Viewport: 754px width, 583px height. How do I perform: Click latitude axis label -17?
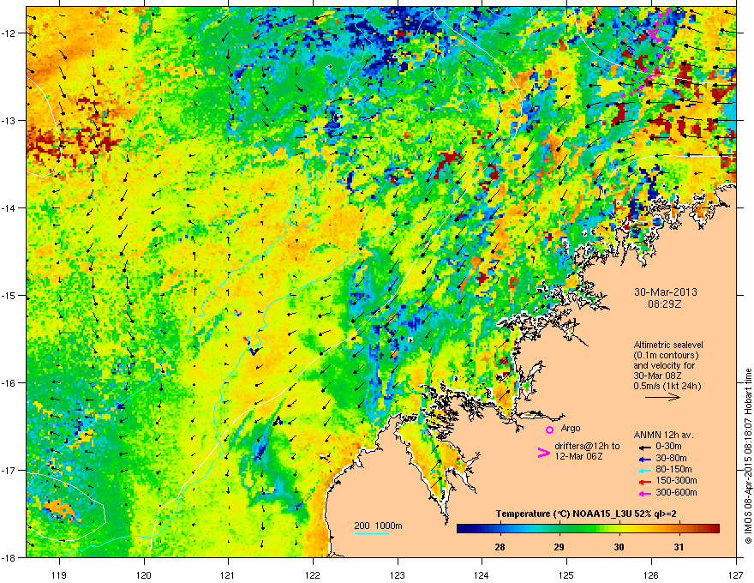(x=9, y=470)
